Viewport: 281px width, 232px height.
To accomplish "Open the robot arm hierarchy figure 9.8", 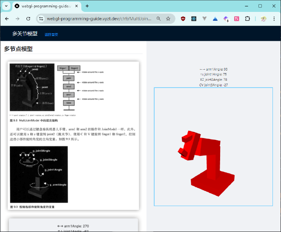I will [32, 87].
